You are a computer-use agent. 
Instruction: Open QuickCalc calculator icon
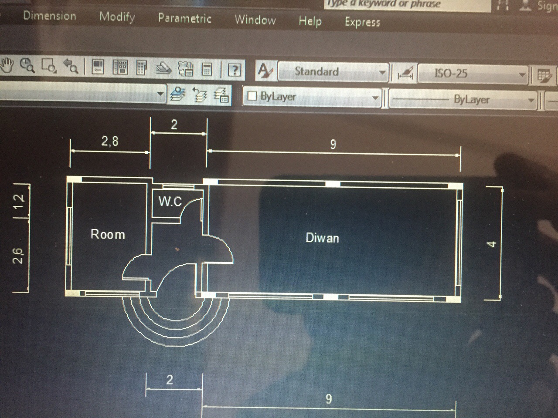(208, 69)
